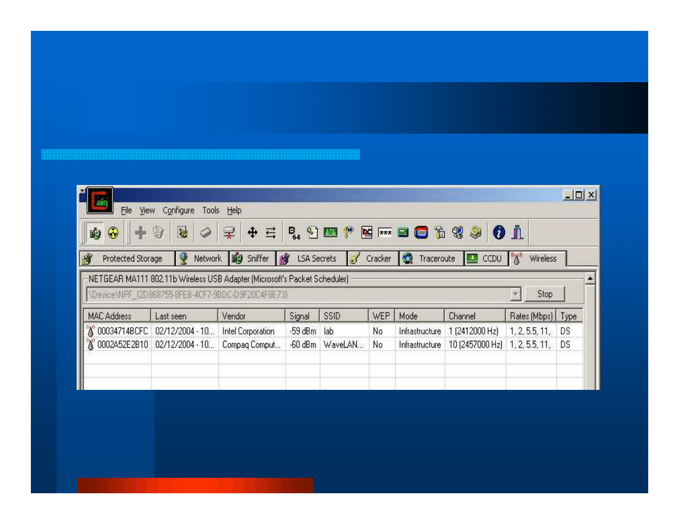Click the Exit icon at toolbar end
The image size is (679, 524).
(x=517, y=232)
